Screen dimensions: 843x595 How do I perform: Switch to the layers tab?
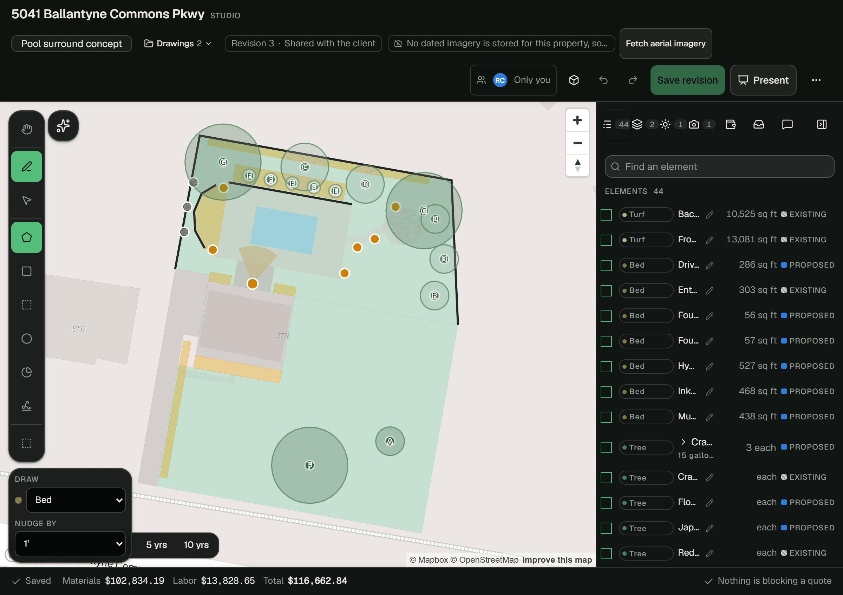[x=644, y=124]
